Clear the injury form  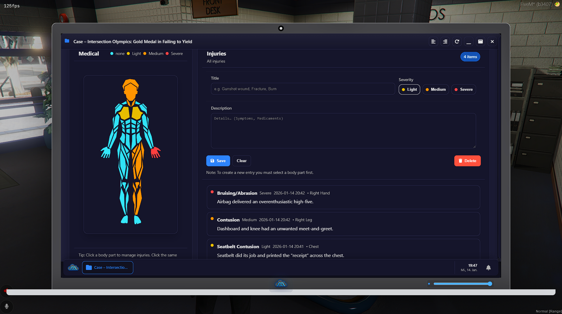(241, 161)
